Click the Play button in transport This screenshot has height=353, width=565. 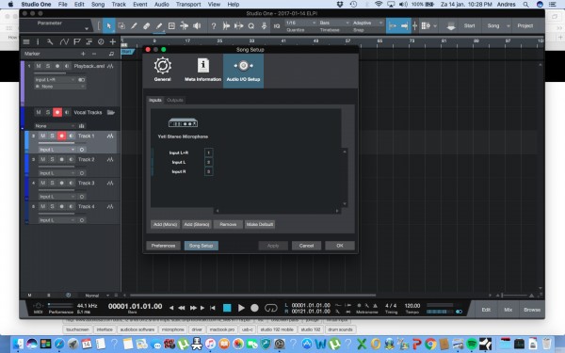click(x=241, y=308)
